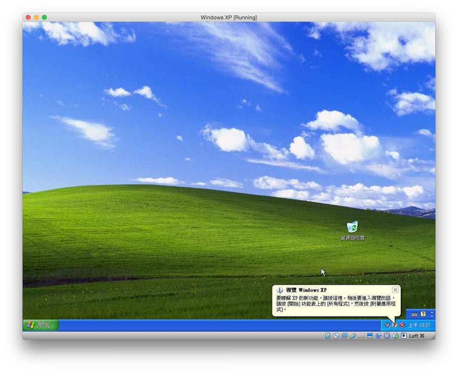Click the Windows XP [Running] window title

229,17
